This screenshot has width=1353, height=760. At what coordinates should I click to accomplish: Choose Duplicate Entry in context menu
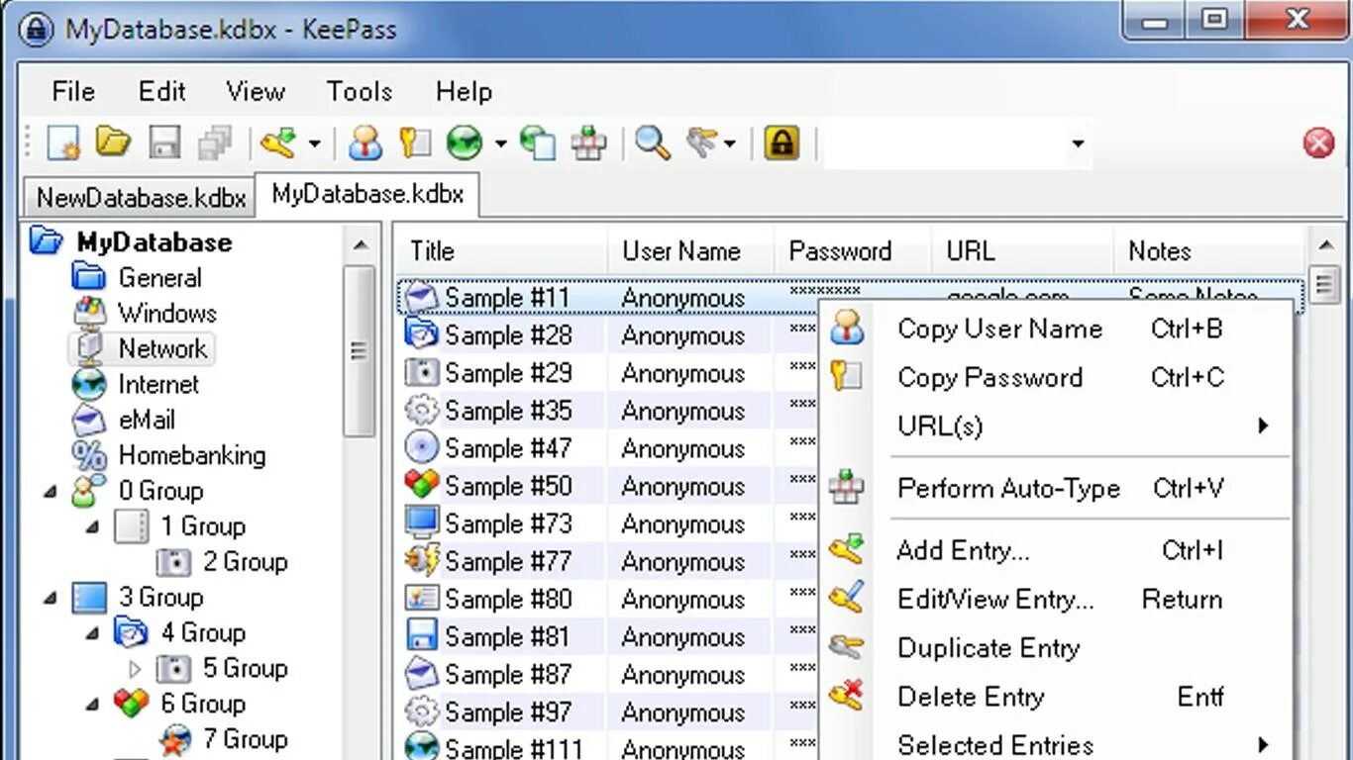coord(1056,647)
